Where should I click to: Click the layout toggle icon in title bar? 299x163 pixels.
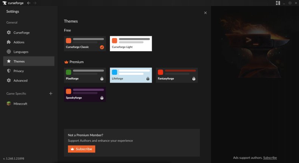click(x=278, y=3)
